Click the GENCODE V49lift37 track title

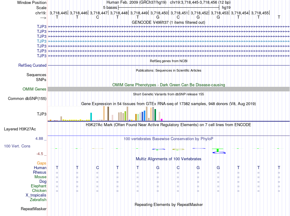coord(169,22)
